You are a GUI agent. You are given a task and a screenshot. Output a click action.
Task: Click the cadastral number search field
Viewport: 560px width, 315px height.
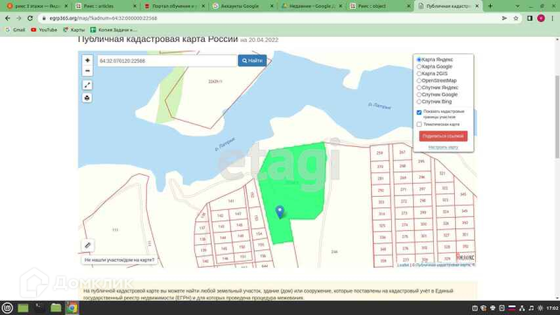pyautogui.click(x=167, y=61)
